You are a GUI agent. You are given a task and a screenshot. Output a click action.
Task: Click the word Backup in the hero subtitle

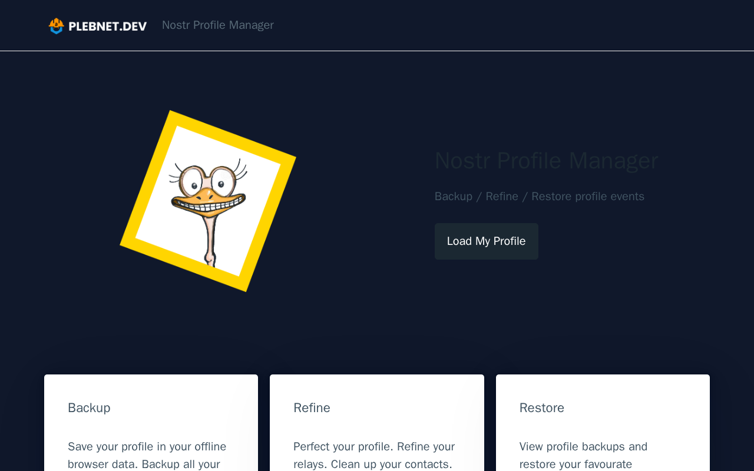click(x=453, y=197)
